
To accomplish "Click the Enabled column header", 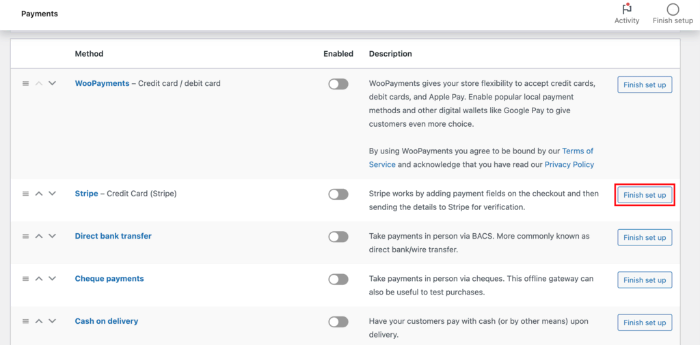I will (338, 54).
